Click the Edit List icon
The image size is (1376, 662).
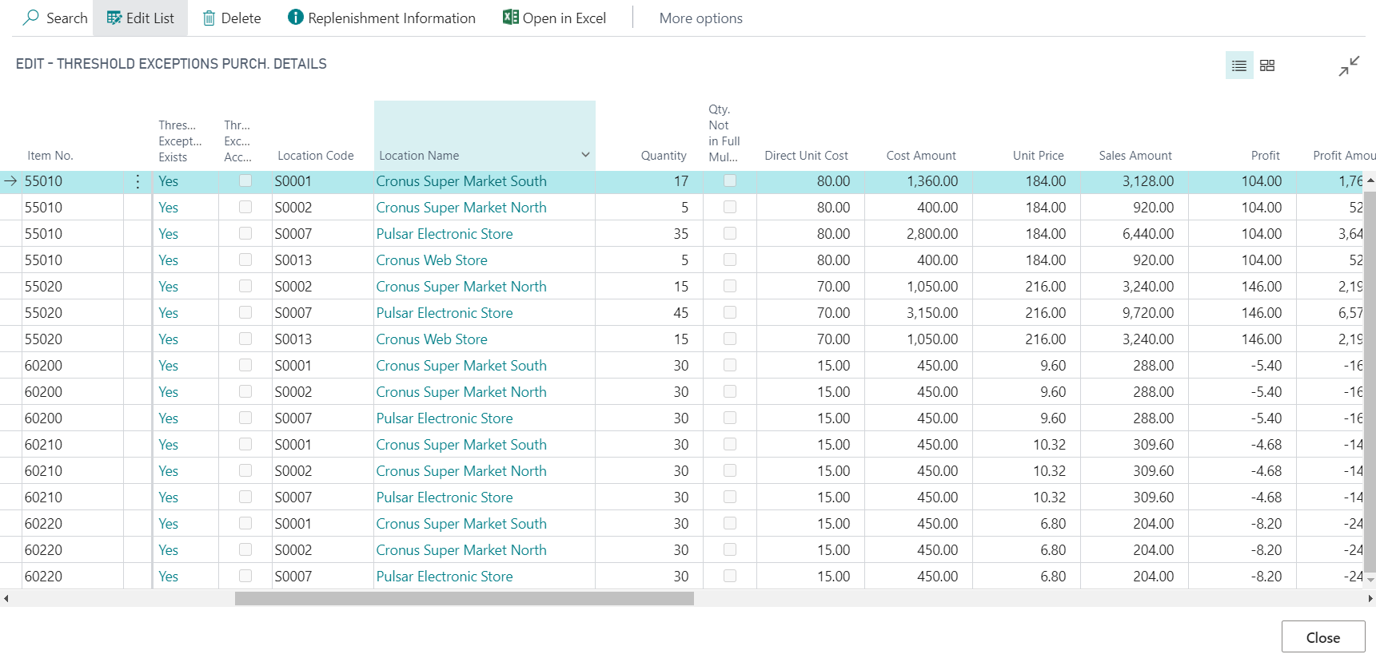[x=114, y=18]
